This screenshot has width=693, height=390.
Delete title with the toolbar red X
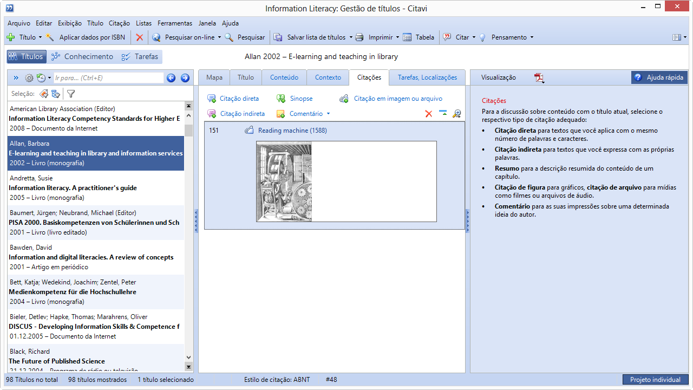139,37
